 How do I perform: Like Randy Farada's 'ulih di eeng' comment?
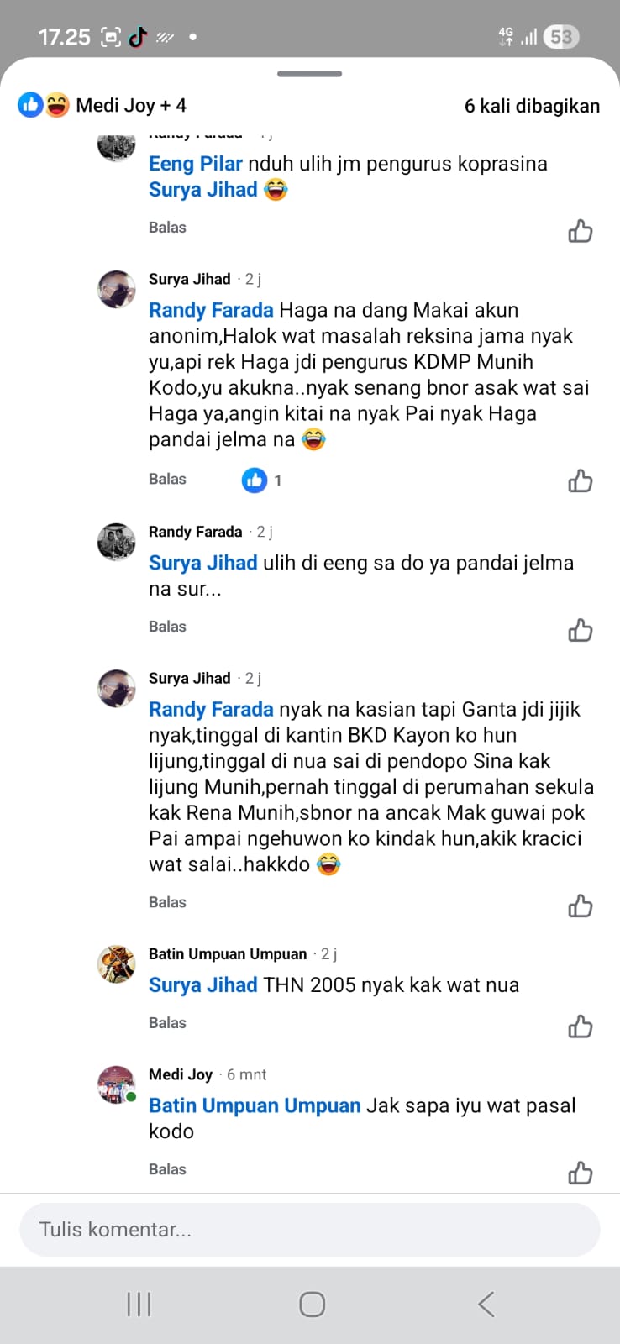pyautogui.click(x=580, y=630)
